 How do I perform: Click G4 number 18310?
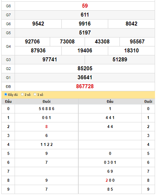click(131, 51)
